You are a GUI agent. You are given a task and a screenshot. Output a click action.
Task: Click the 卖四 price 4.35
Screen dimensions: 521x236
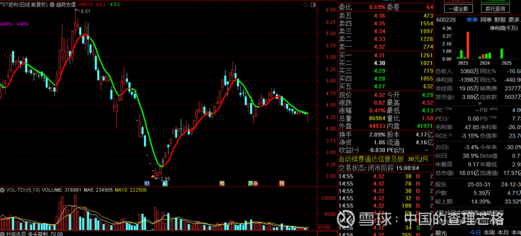point(380,24)
